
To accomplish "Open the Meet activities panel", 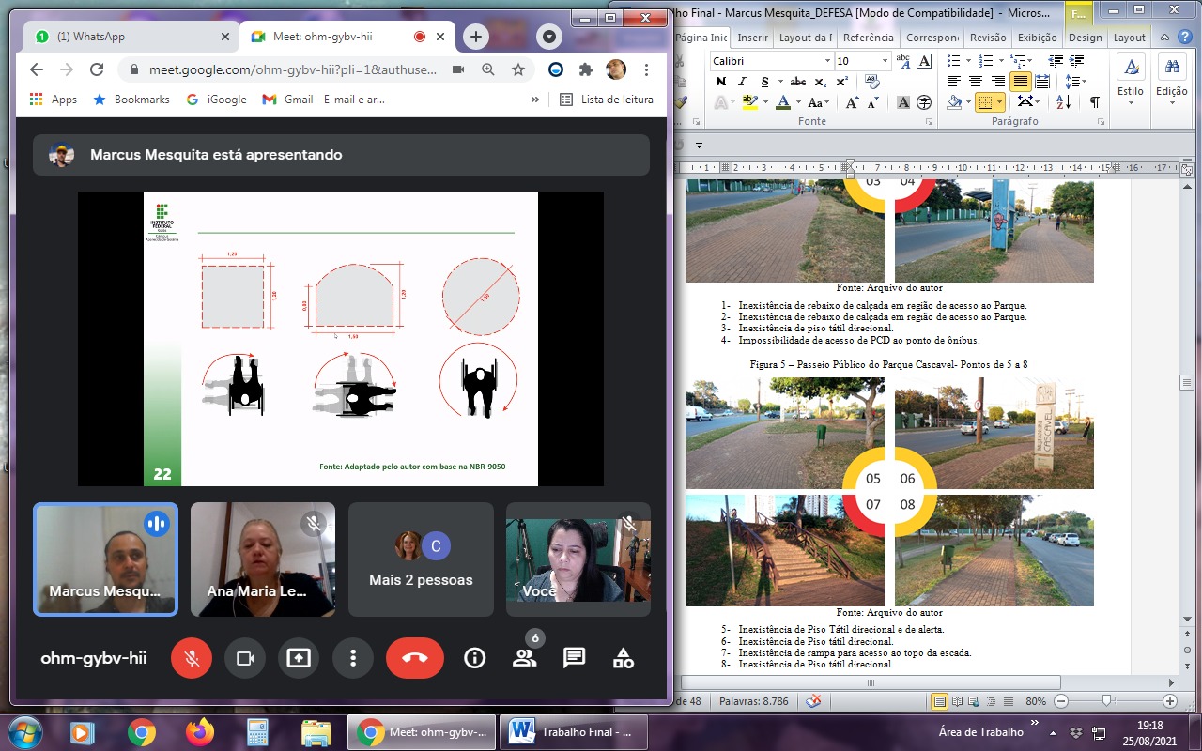I will click(624, 658).
